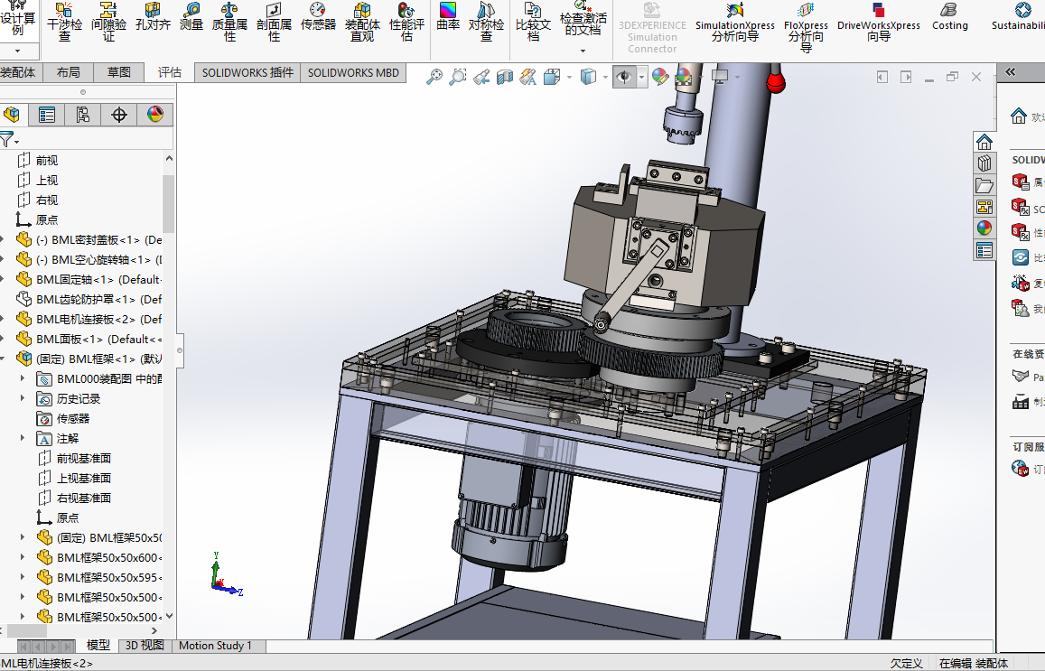Toggle the 传感器 sensor tool in ribbon

[318, 18]
